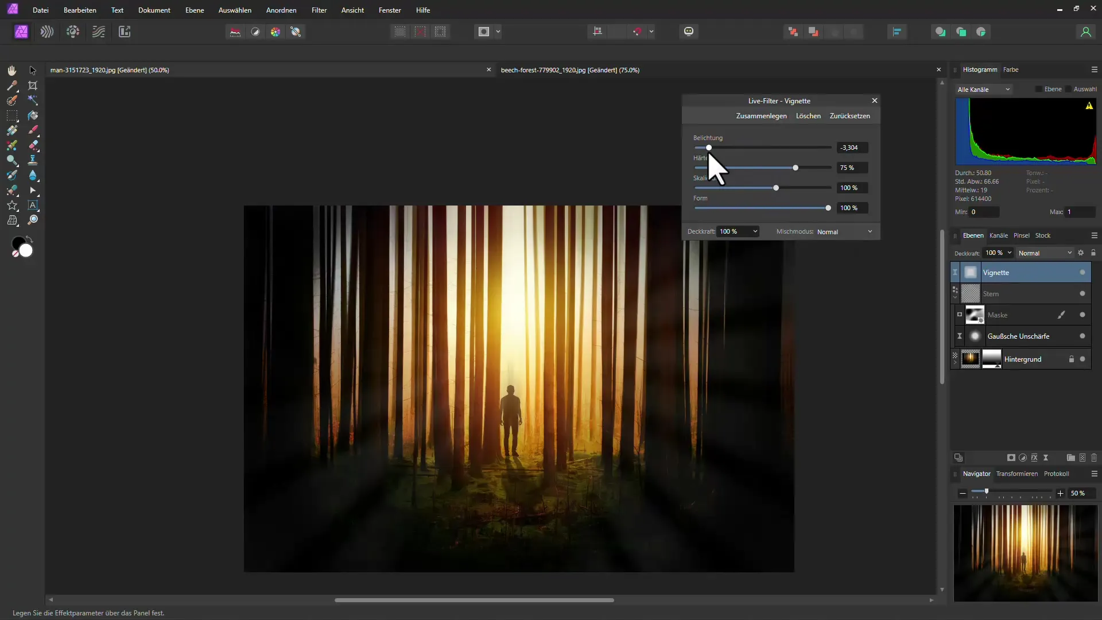Open the Layers panel blend mode dropdown
Image resolution: width=1102 pixels, height=620 pixels.
1045,253
